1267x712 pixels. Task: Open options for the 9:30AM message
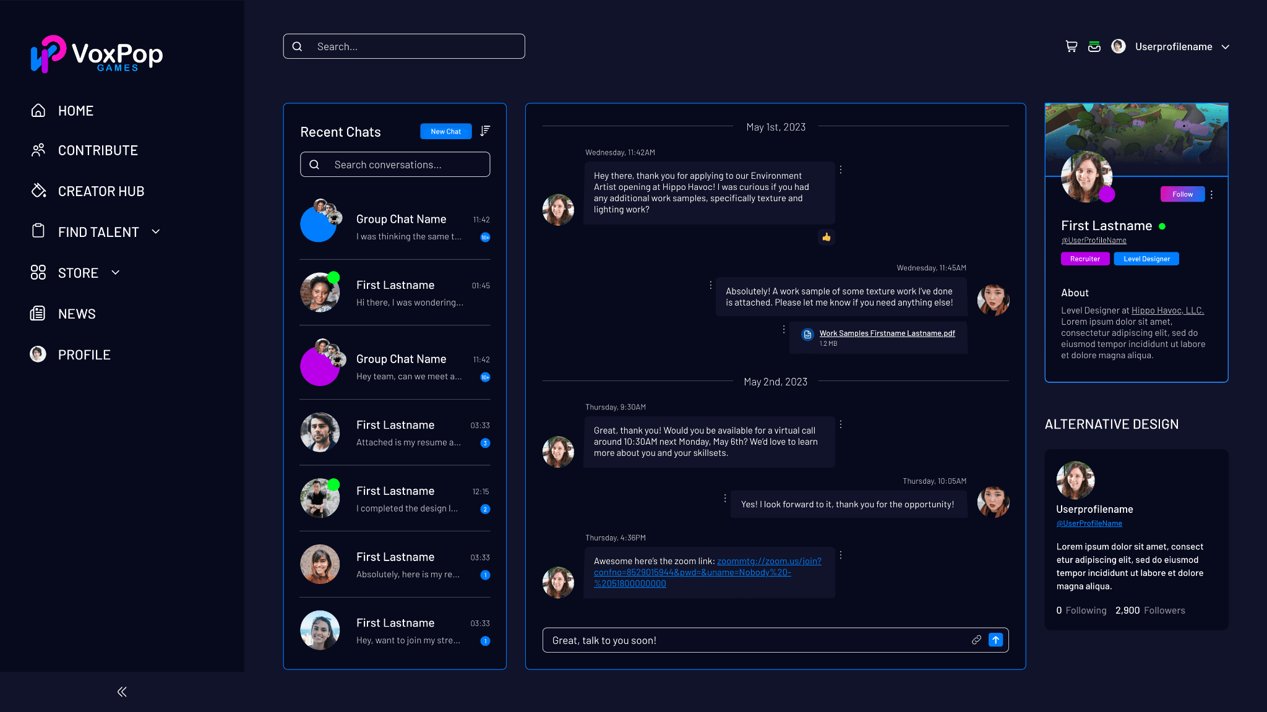pos(841,424)
